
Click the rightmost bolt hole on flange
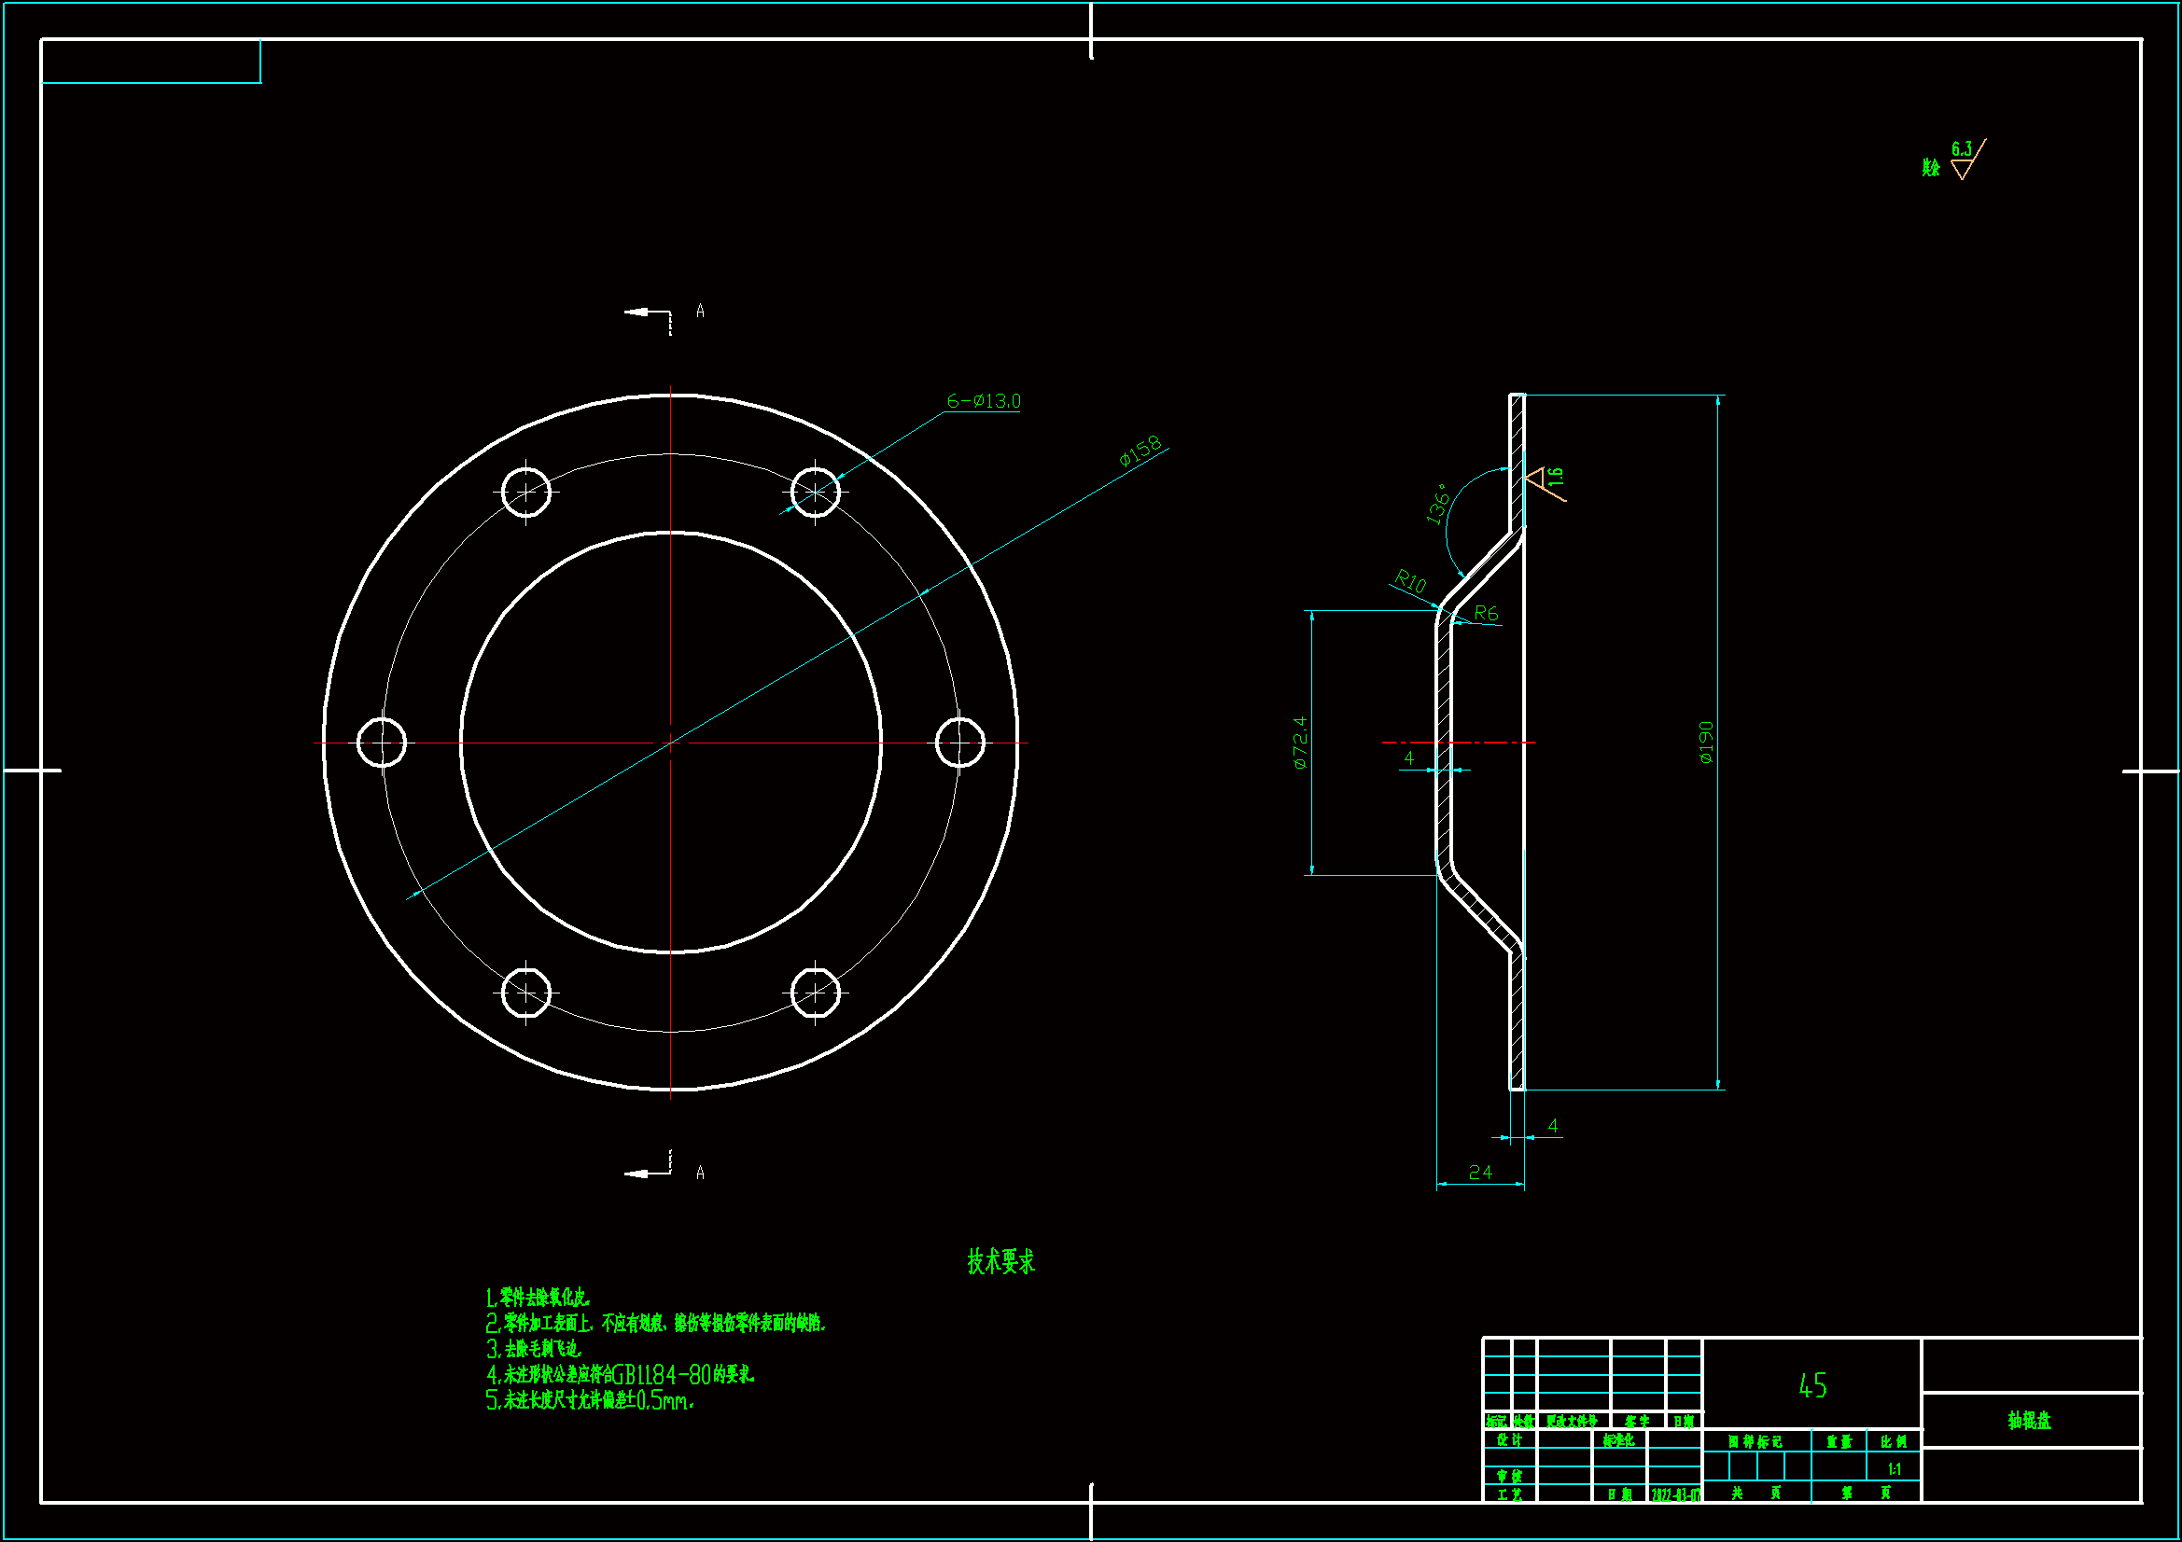point(959,743)
